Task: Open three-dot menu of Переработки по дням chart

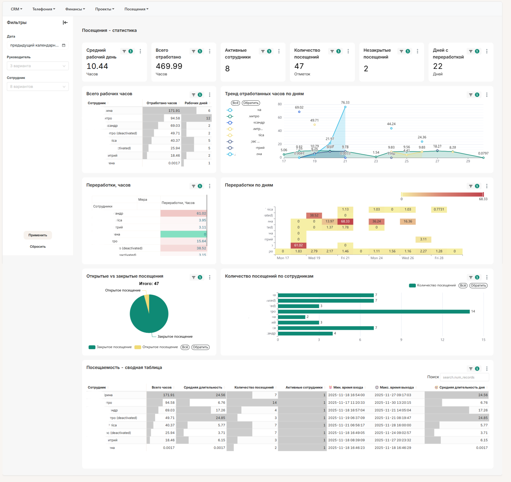Action: coord(487,186)
